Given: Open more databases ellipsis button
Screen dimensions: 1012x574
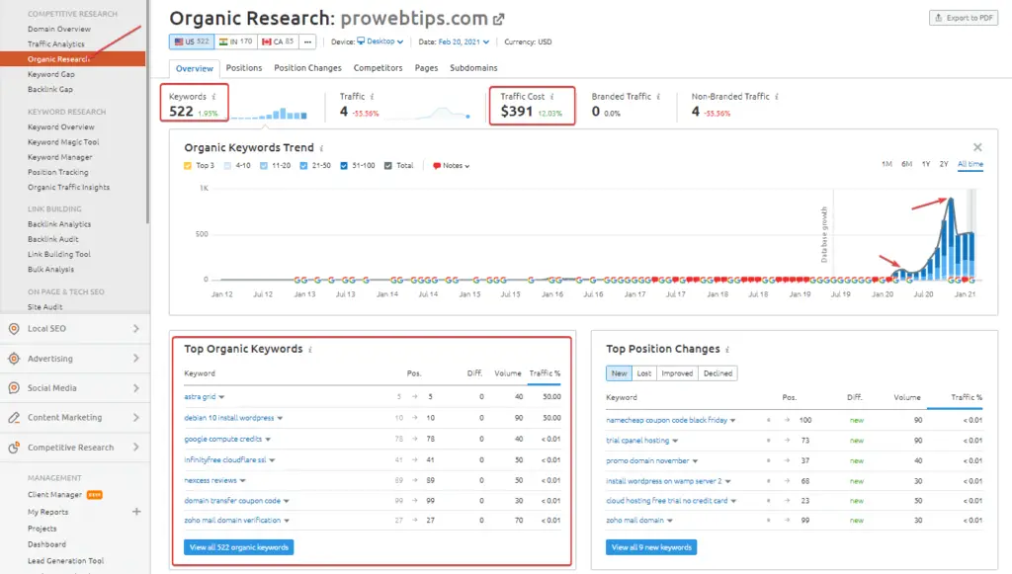Looking at the screenshot, I should [308, 41].
